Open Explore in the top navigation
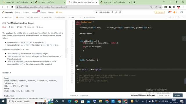This screenshot has width=186, height=104. click(x=17, y=12)
